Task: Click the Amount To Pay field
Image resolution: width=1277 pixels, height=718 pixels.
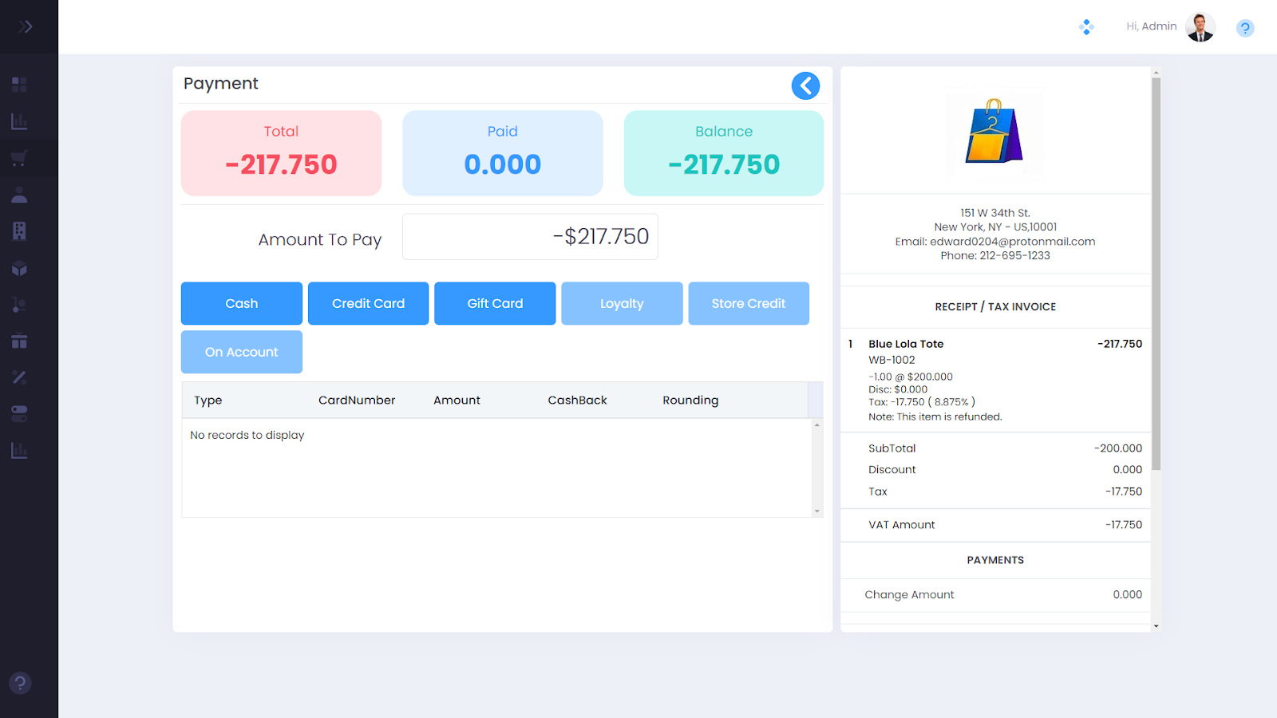Action: [530, 237]
